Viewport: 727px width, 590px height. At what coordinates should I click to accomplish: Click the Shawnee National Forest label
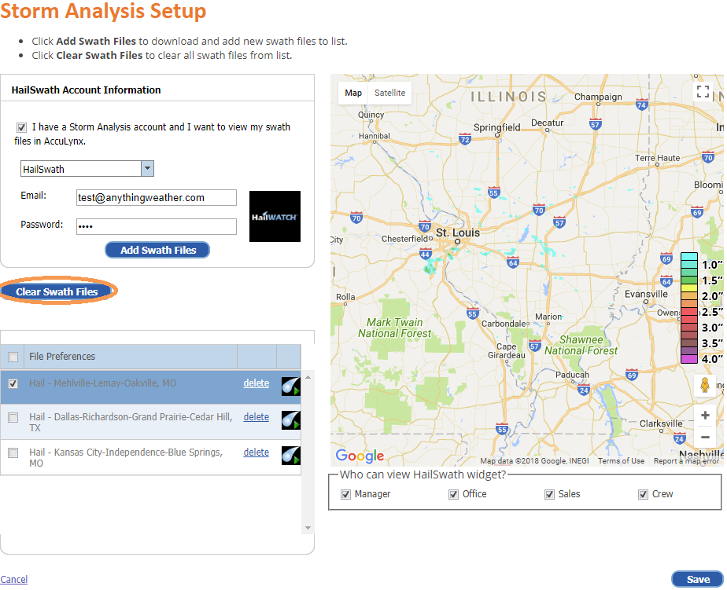pos(581,346)
